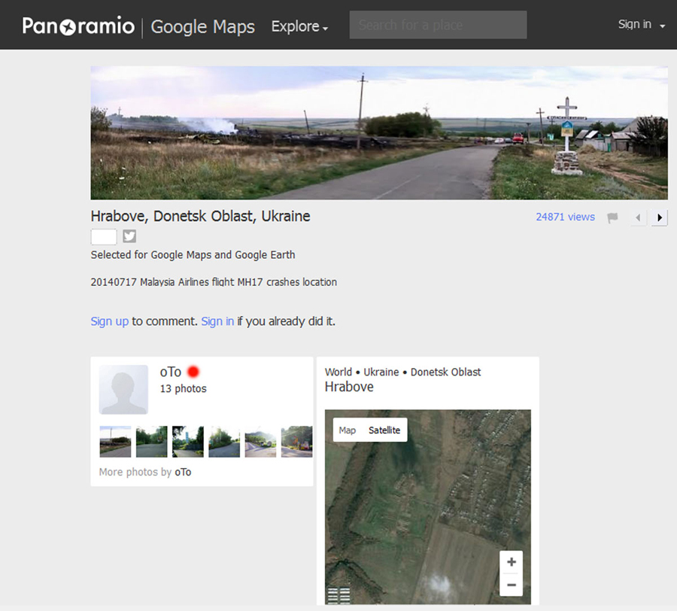The image size is (677, 611).
Task: Open sixth oTo photo thumbnail
Action: click(296, 441)
